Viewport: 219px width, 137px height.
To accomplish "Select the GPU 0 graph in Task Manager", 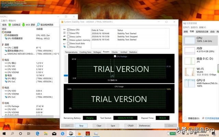I will click(x=190, y=83).
